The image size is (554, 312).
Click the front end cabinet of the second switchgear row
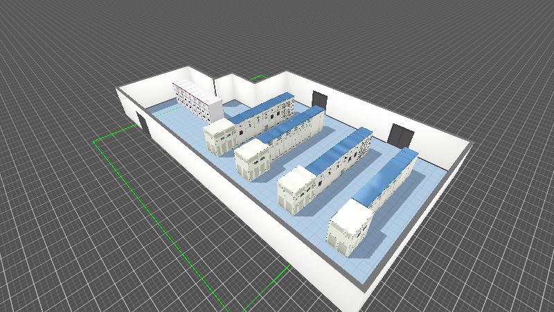click(252, 161)
